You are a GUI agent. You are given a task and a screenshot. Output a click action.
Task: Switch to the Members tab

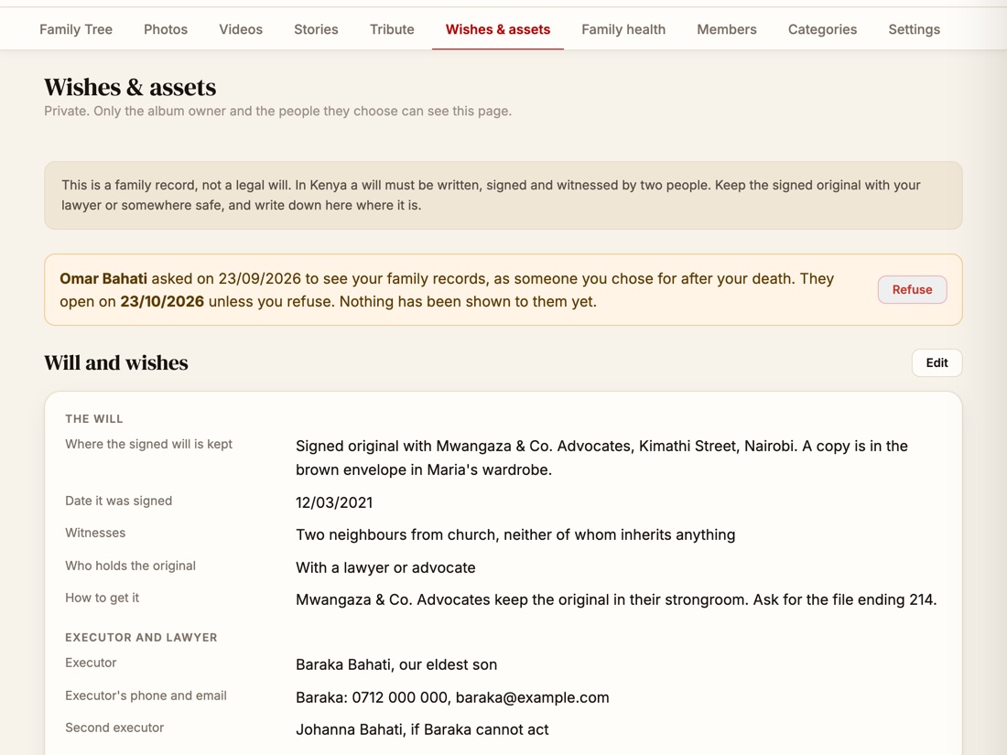click(x=727, y=29)
